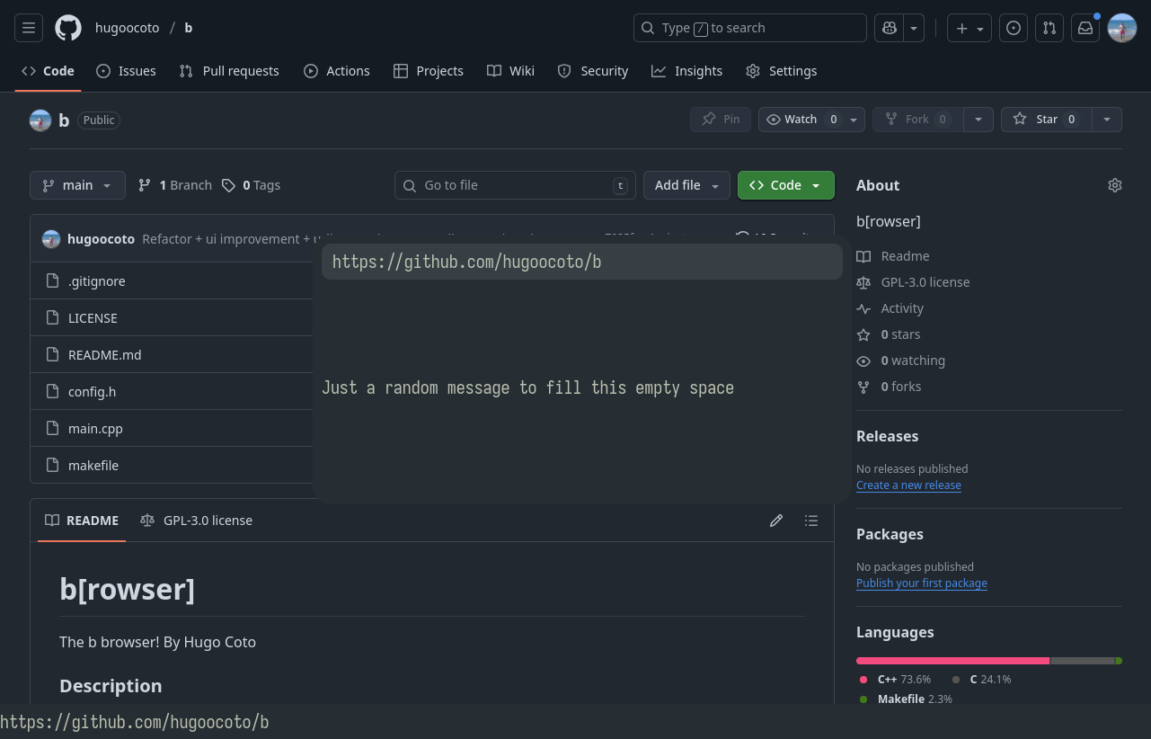This screenshot has width=1151, height=739.
Task: Go to GitHub homepage via Octocat logo
Action: click(68, 28)
